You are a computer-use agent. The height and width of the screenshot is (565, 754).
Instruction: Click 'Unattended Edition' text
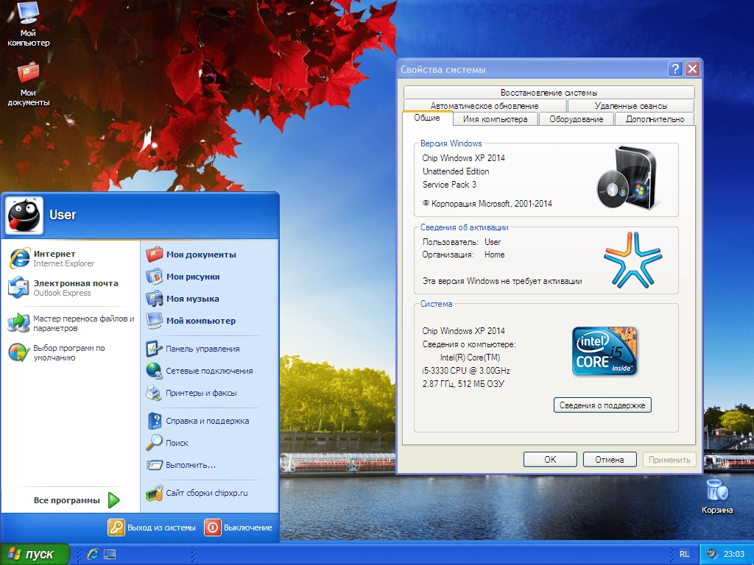(x=456, y=171)
